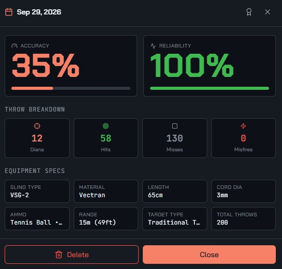Click the Hits target icon
Viewport: 282px width, 269px height.
pos(106,126)
